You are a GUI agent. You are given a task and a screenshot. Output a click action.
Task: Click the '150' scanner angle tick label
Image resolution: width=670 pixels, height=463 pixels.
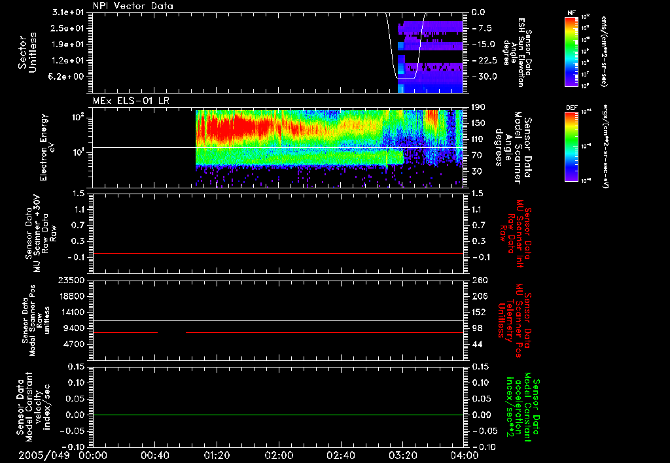[478, 124]
